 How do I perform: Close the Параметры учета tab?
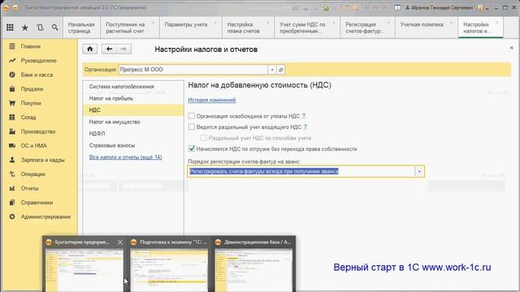[216, 23]
